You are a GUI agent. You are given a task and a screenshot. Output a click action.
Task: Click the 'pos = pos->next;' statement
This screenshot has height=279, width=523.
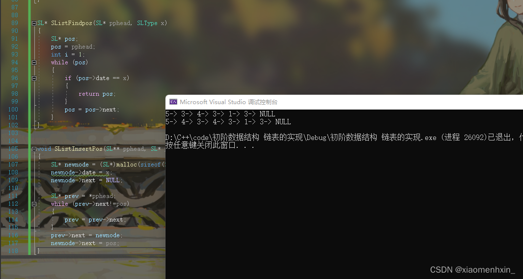(92, 110)
